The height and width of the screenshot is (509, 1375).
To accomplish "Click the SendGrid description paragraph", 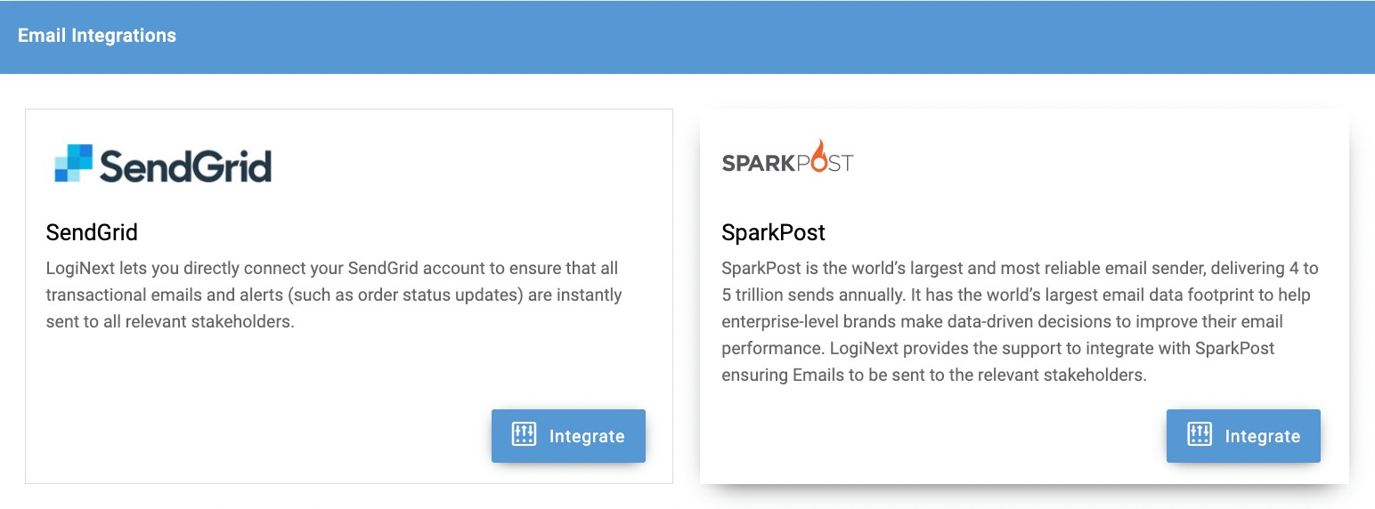I will pos(332,295).
